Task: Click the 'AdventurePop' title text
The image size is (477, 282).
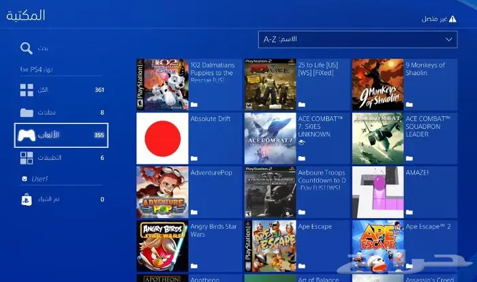Action: coord(211,173)
